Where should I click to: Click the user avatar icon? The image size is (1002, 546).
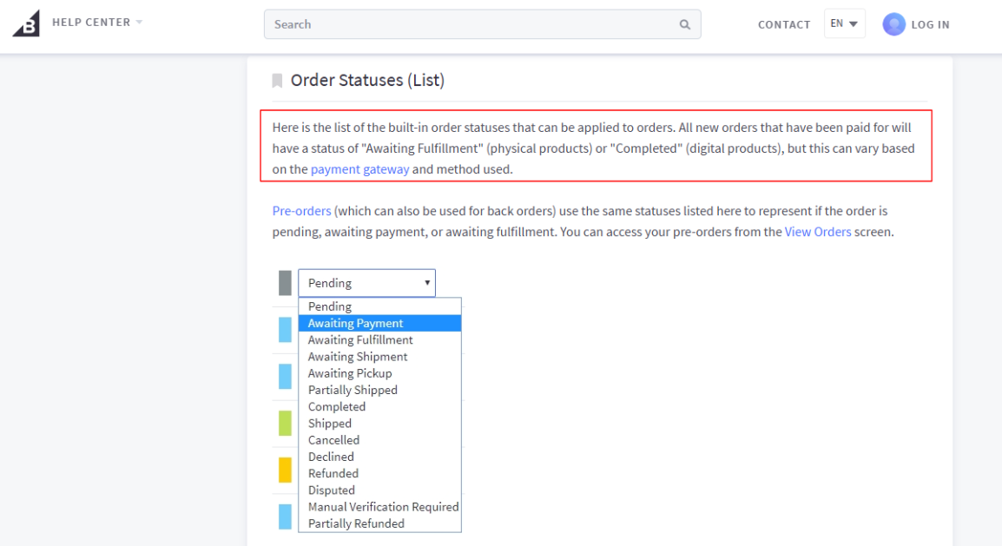point(893,24)
